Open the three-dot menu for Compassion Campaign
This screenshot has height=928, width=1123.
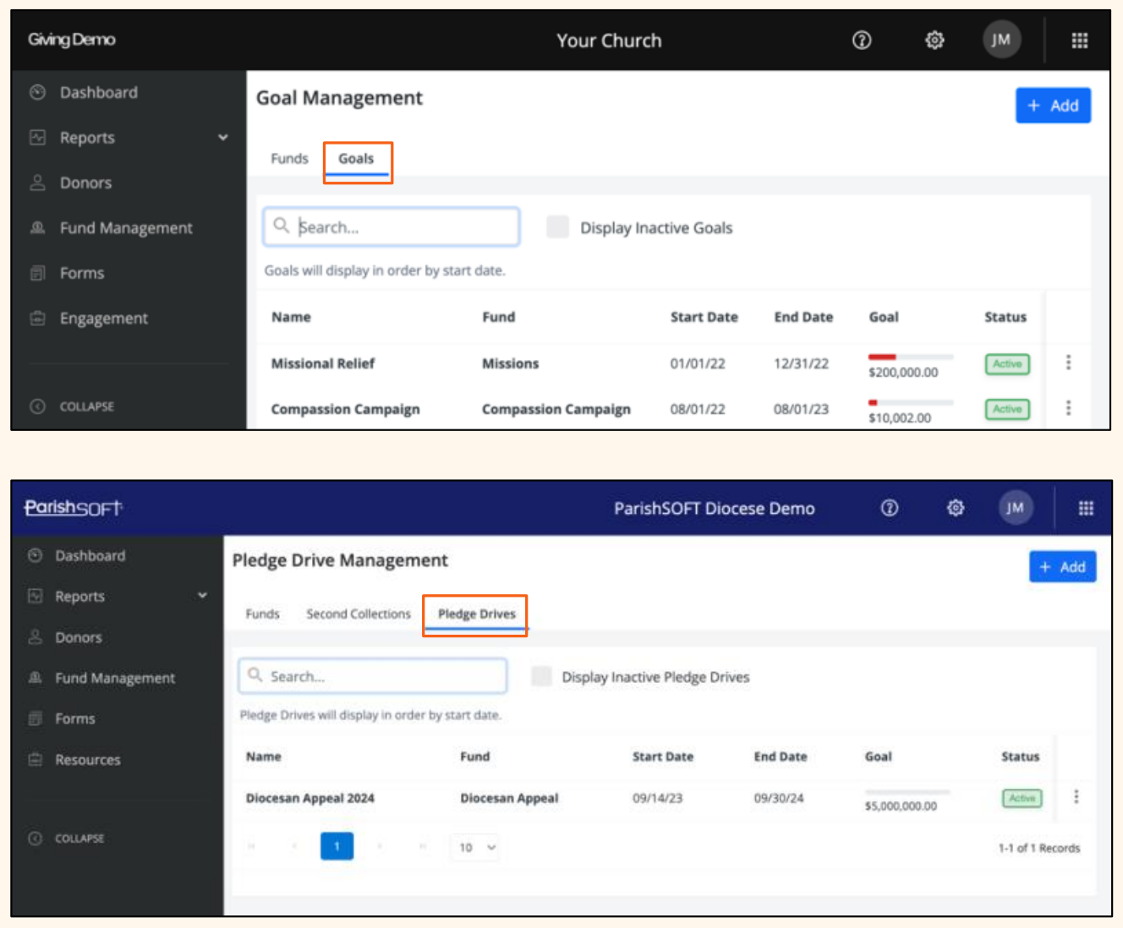pos(1068,408)
